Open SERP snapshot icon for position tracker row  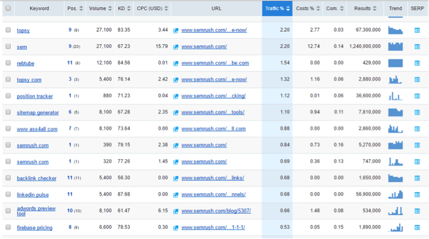tap(417, 96)
